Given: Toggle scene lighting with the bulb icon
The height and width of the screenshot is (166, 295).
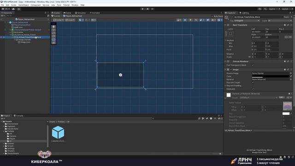Looking at the screenshot, I should pos(190,20).
